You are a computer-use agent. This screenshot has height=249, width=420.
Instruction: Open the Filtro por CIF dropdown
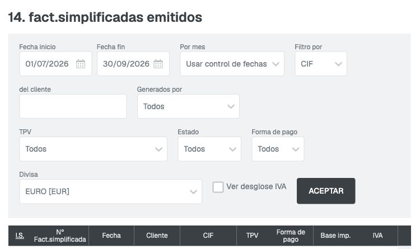point(321,64)
